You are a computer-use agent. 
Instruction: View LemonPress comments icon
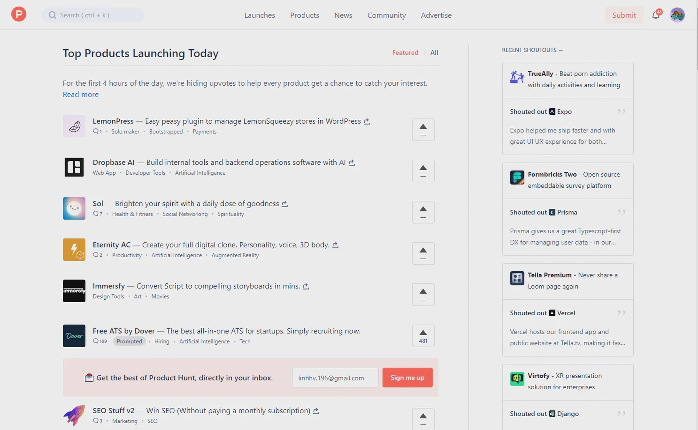coord(96,131)
